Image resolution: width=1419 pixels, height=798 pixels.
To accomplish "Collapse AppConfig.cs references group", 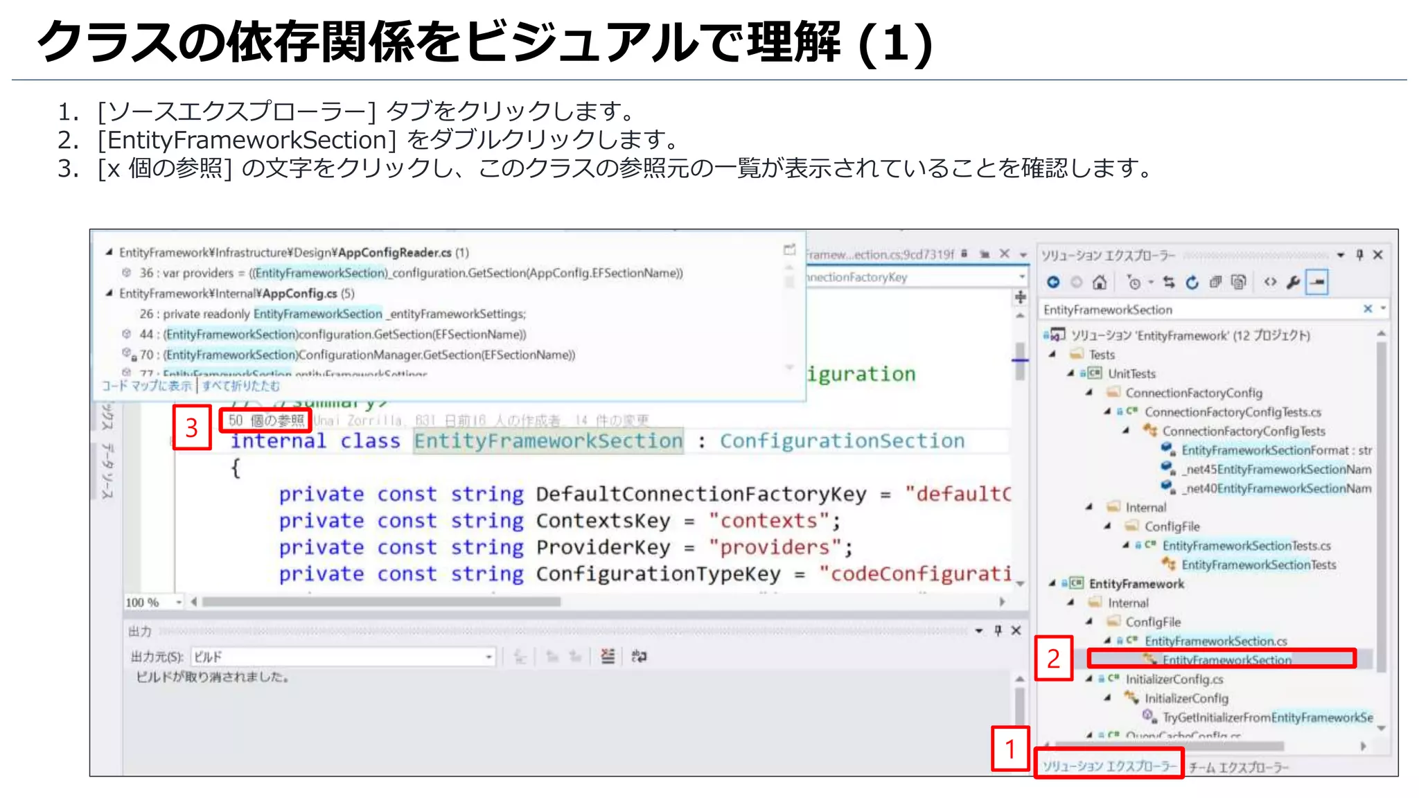I will 109,293.
